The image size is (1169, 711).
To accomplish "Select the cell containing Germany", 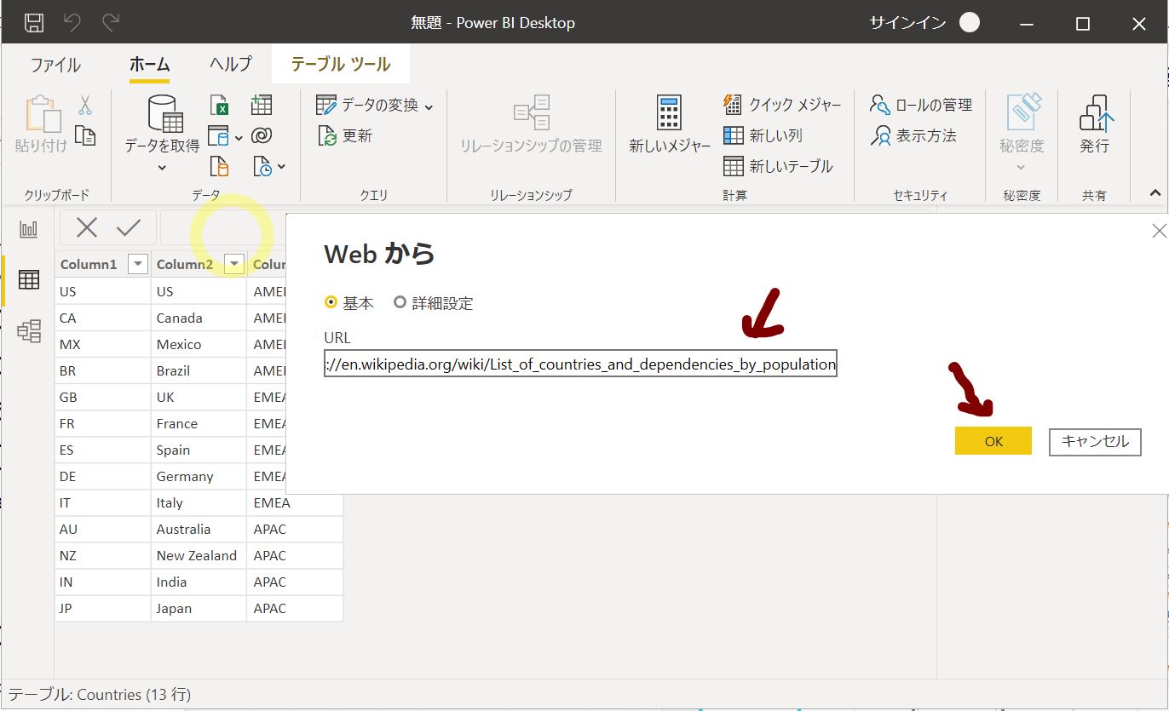I will [x=199, y=476].
